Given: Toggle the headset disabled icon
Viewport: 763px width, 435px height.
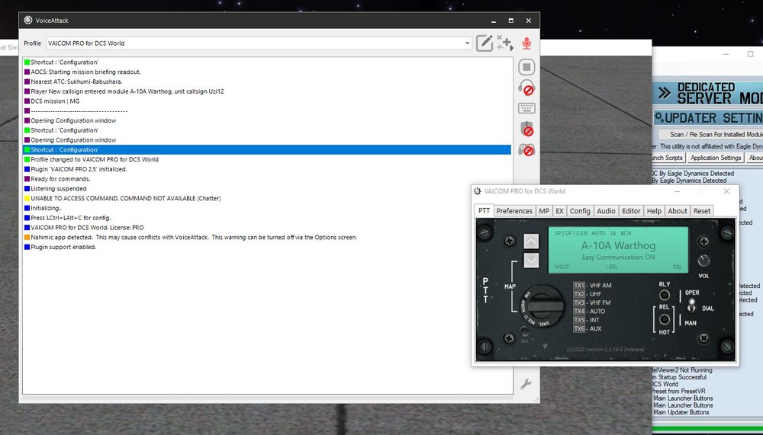Looking at the screenshot, I should pyautogui.click(x=526, y=88).
